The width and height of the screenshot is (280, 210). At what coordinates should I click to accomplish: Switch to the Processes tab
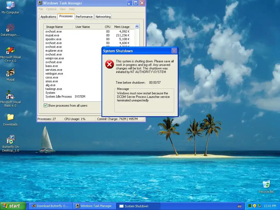tap(66, 16)
